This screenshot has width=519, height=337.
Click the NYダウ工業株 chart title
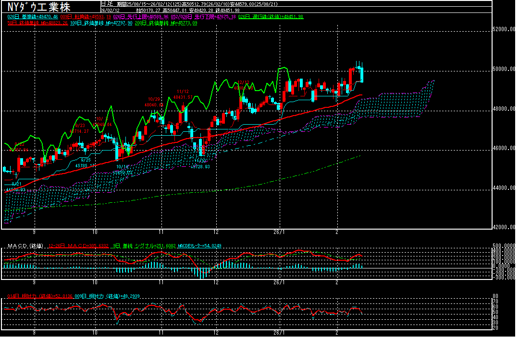click(36, 7)
